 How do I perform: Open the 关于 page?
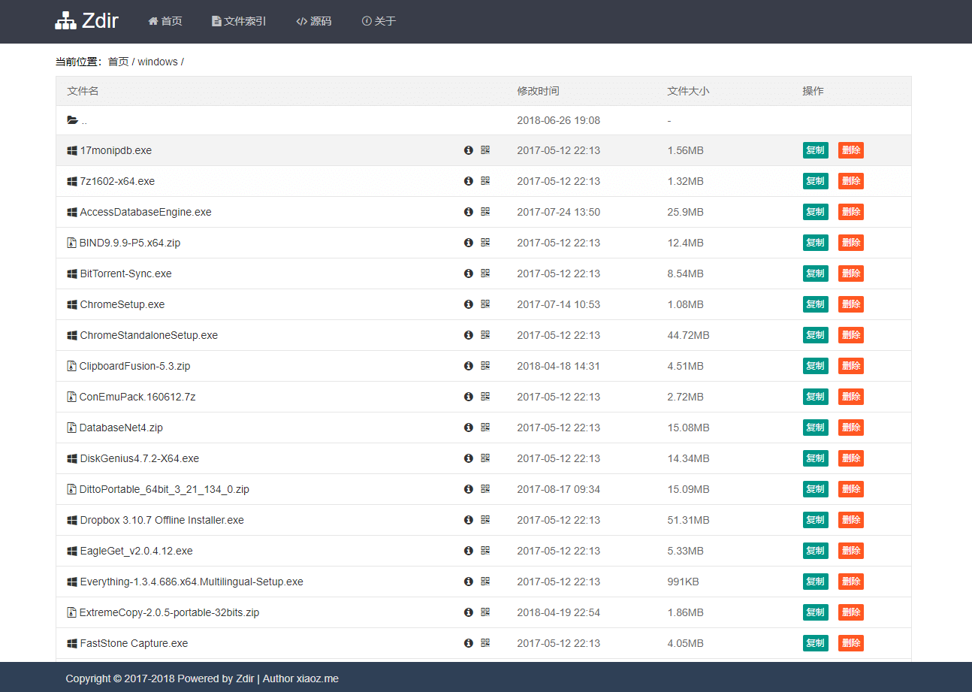[379, 21]
